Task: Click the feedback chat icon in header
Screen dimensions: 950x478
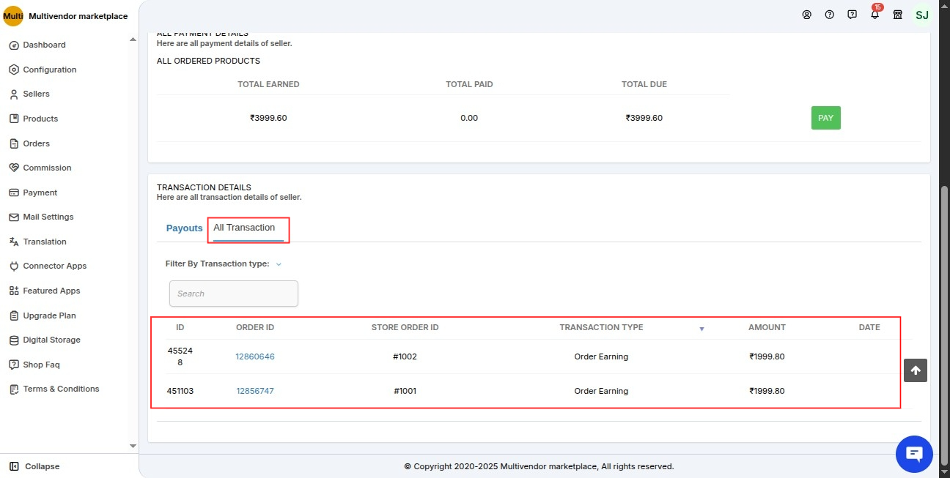Action: coord(852,15)
